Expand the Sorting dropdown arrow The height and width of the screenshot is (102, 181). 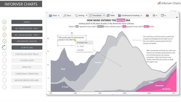pos(87,15)
